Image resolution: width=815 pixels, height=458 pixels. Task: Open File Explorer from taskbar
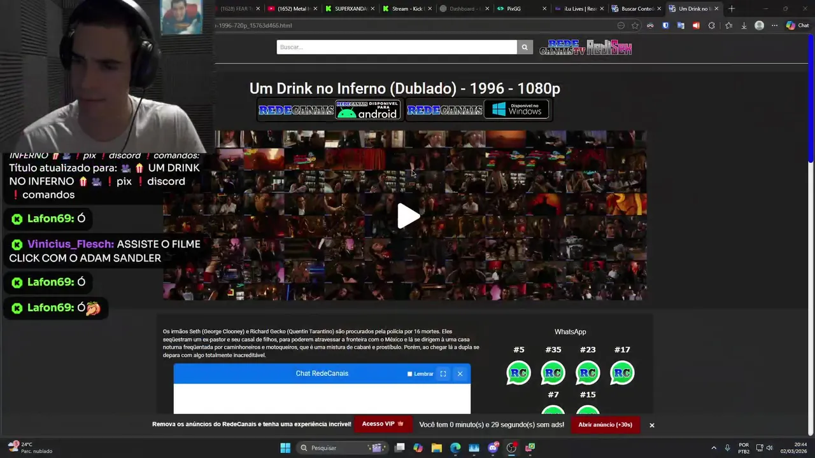tap(436, 448)
